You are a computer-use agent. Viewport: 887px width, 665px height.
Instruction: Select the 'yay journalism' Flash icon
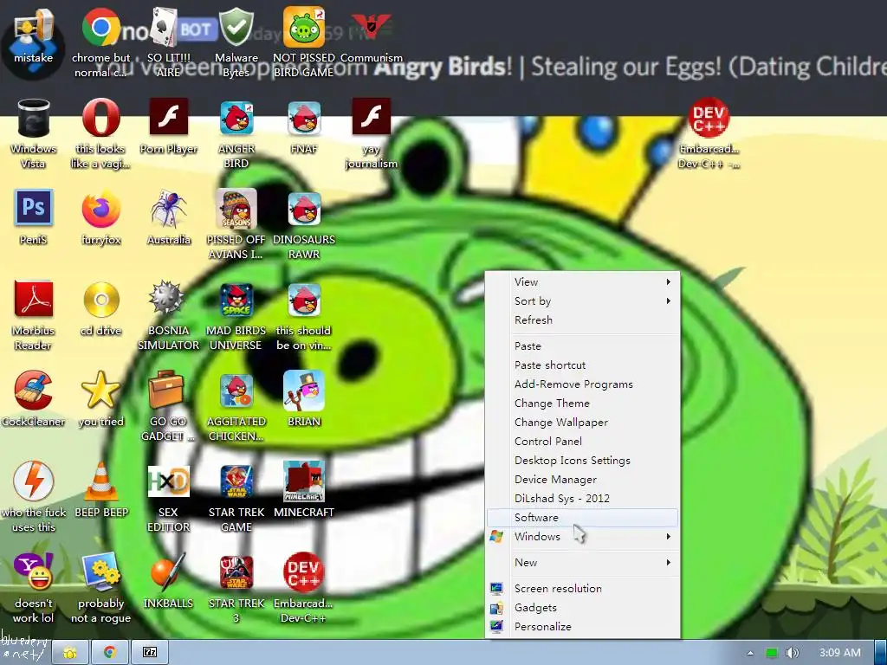point(371,117)
